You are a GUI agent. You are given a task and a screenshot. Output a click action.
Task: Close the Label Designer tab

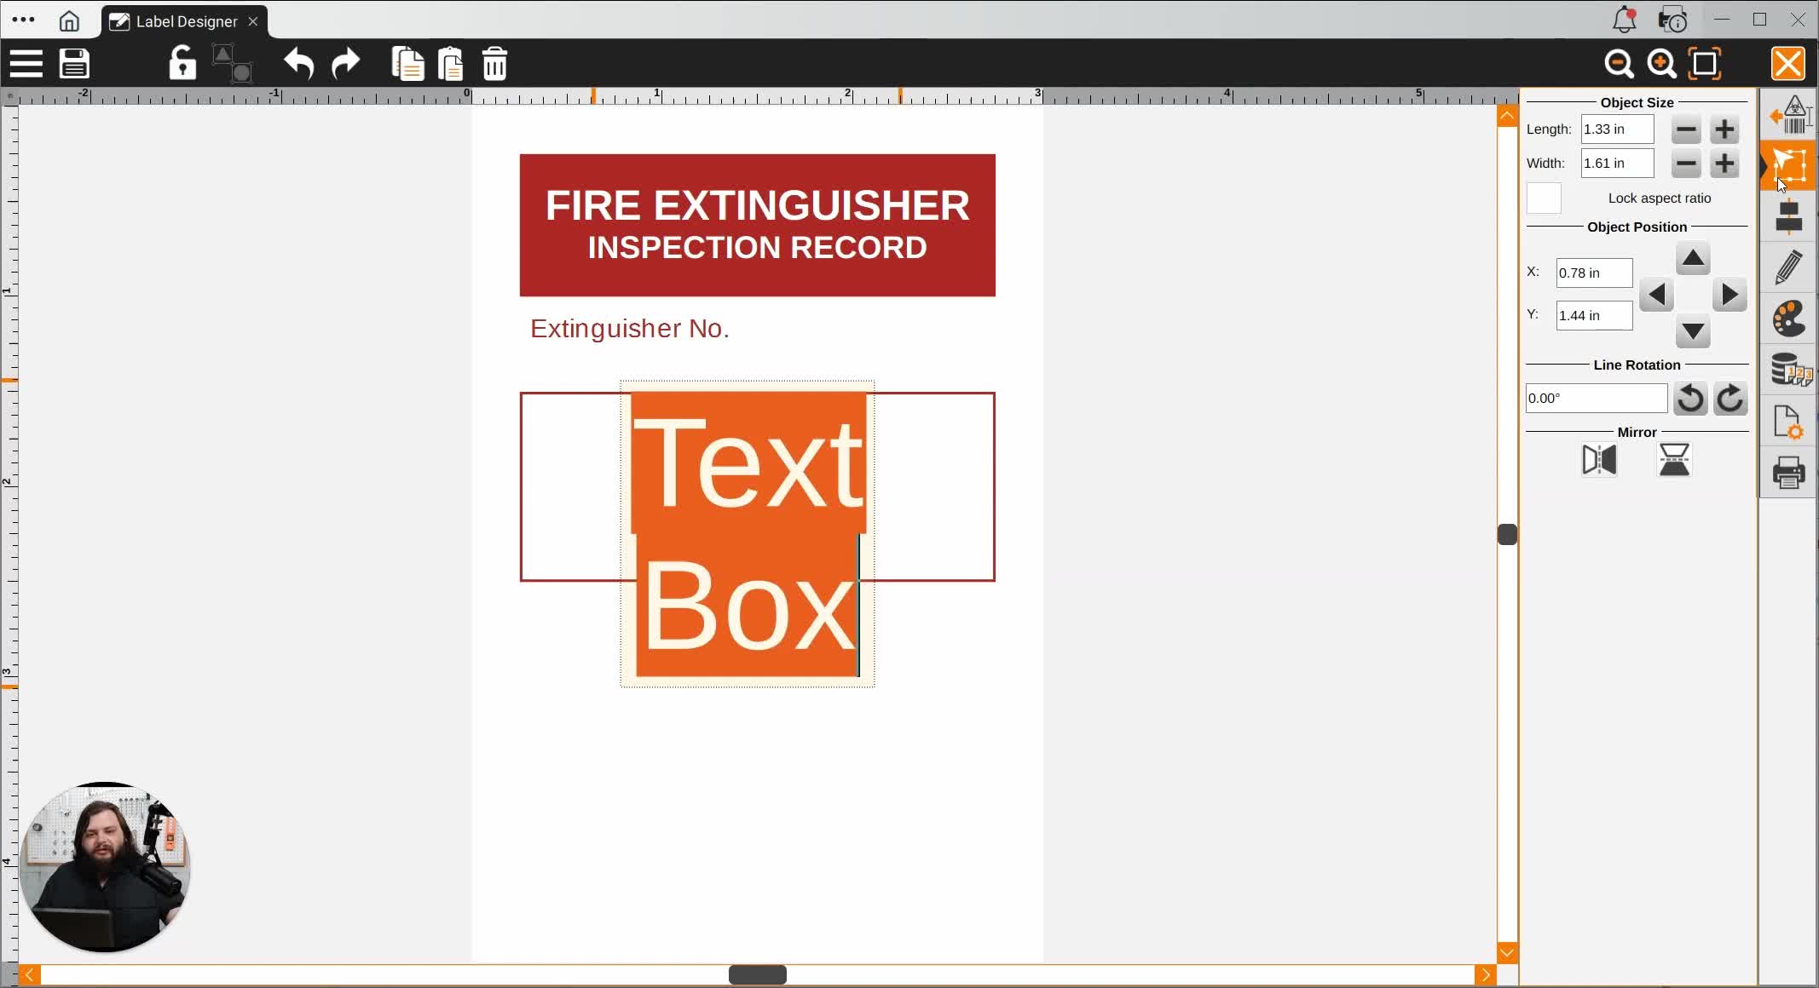coord(253,21)
